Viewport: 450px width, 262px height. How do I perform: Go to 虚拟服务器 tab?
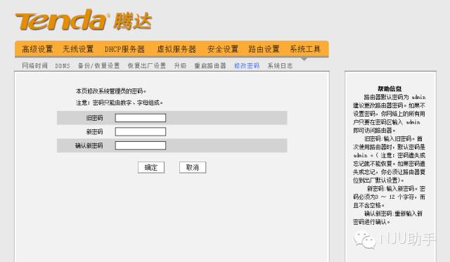coord(176,49)
